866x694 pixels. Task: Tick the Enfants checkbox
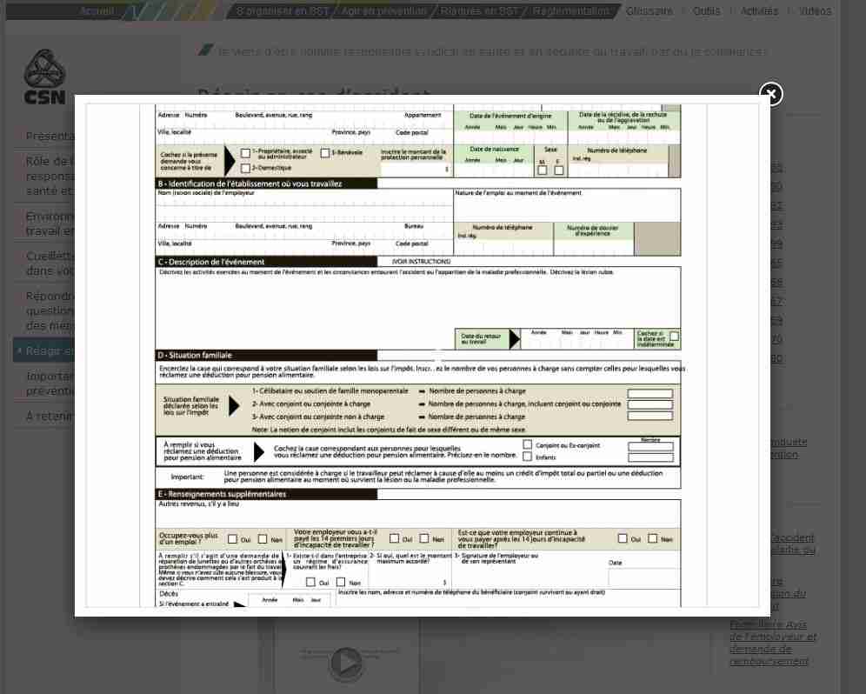528,457
